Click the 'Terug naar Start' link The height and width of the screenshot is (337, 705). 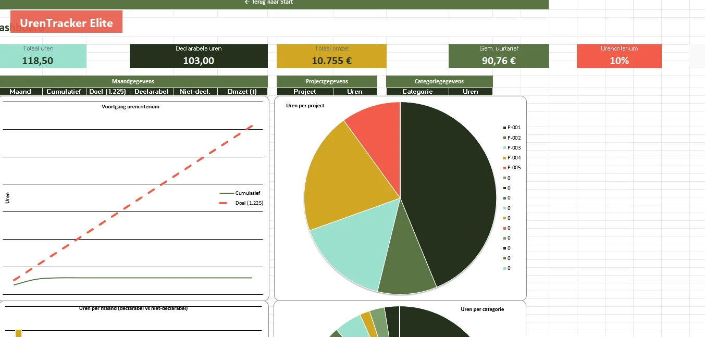(269, 3)
